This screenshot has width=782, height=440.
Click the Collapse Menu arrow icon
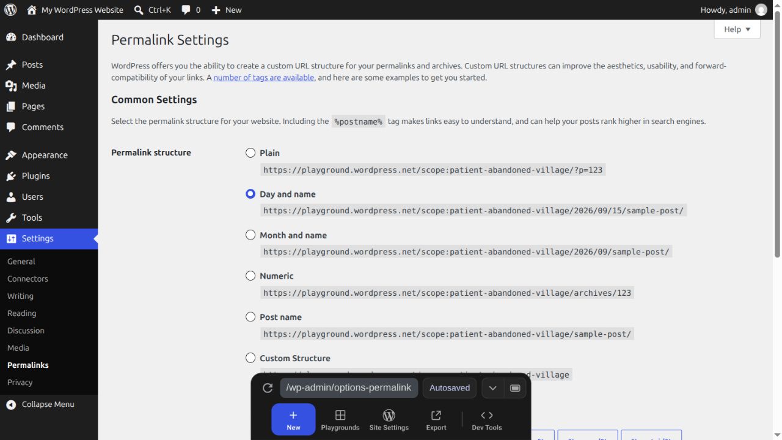[11, 405]
